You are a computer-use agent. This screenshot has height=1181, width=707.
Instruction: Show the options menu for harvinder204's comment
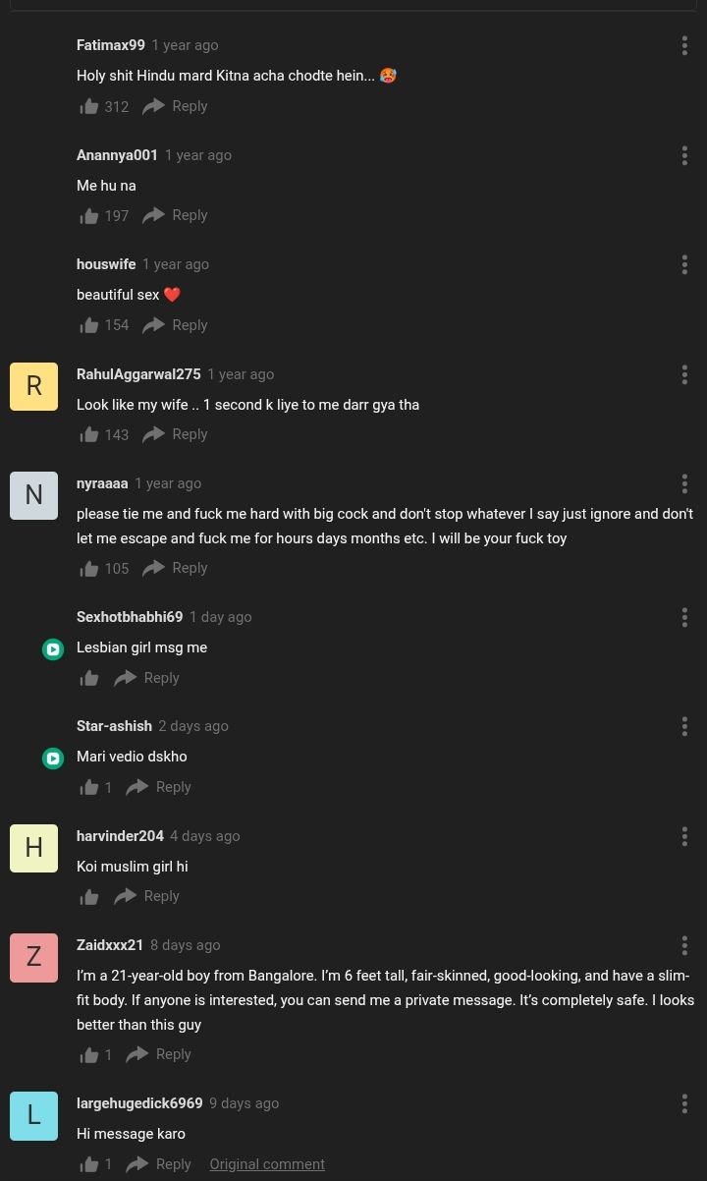(684, 836)
